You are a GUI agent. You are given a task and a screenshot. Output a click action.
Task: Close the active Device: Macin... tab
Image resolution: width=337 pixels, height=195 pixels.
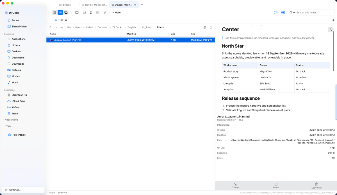[135, 5]
